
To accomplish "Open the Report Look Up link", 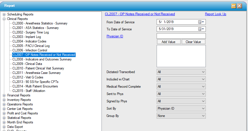I will point(215,14).
